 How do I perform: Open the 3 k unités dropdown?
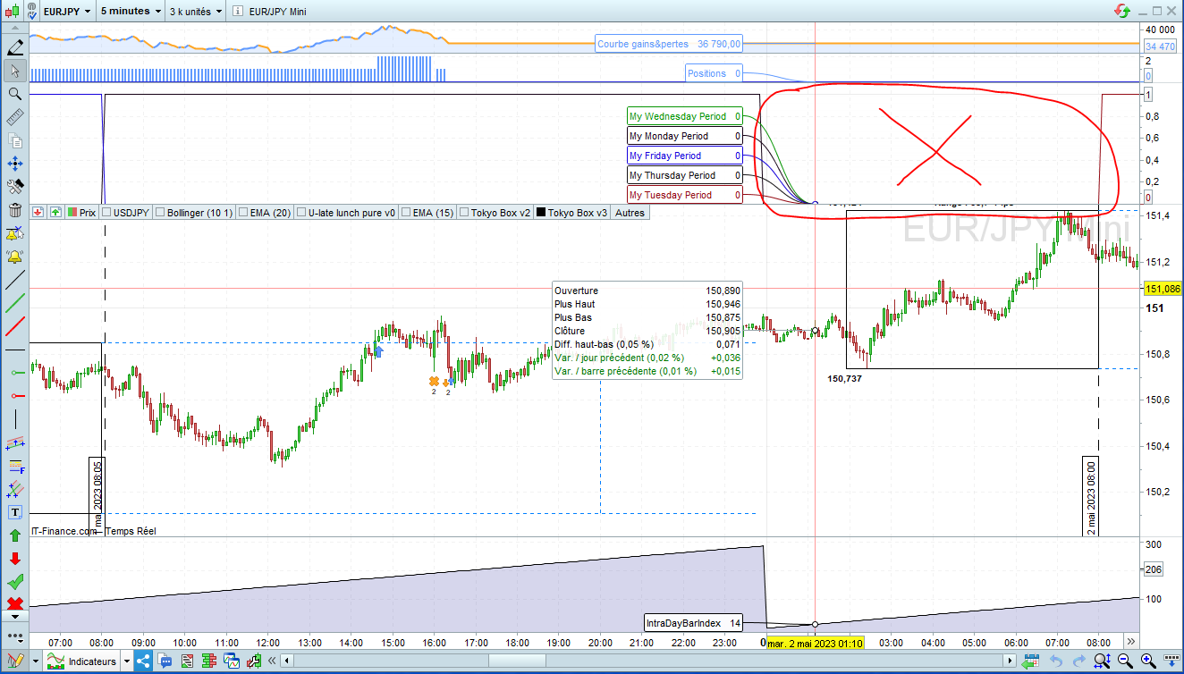tap(219, 12)
